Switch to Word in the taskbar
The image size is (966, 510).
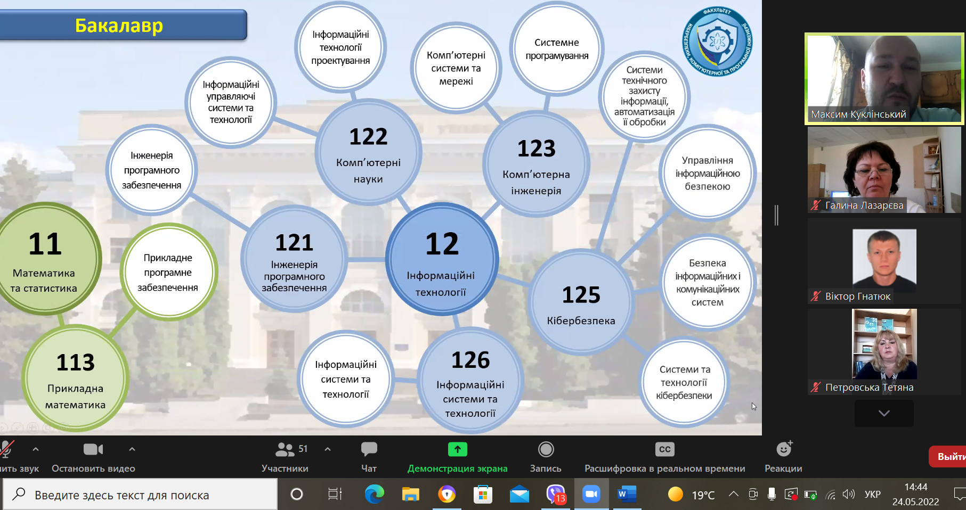coord(627,495)
